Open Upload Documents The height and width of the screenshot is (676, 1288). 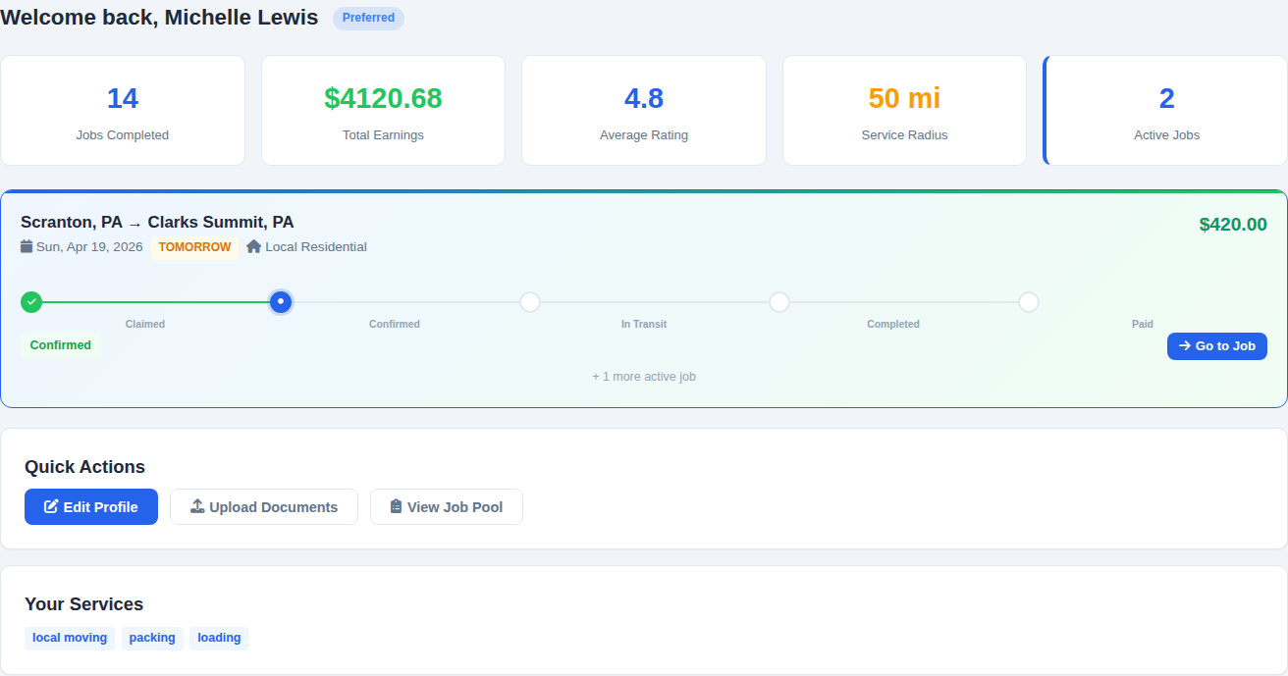(x=264, y=507)
